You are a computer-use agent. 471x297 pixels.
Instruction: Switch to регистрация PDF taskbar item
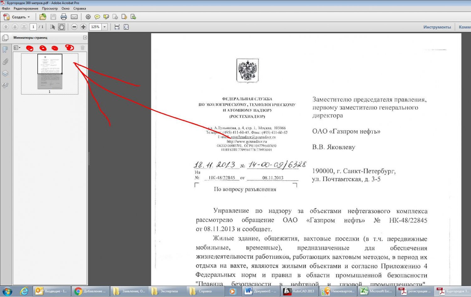[x=415, y=291]
